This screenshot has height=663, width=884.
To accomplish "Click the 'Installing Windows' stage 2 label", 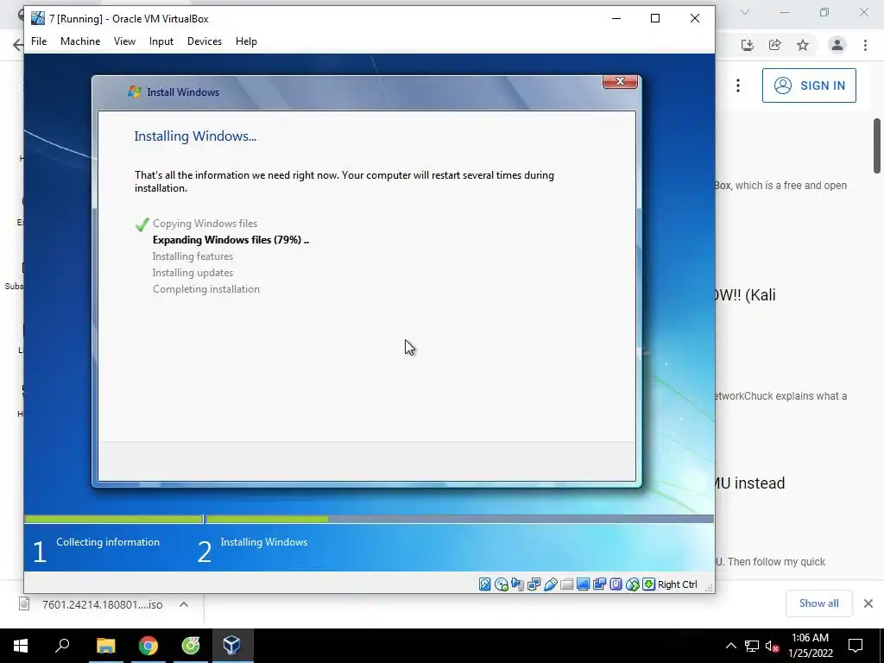I will tap(264, 542).
